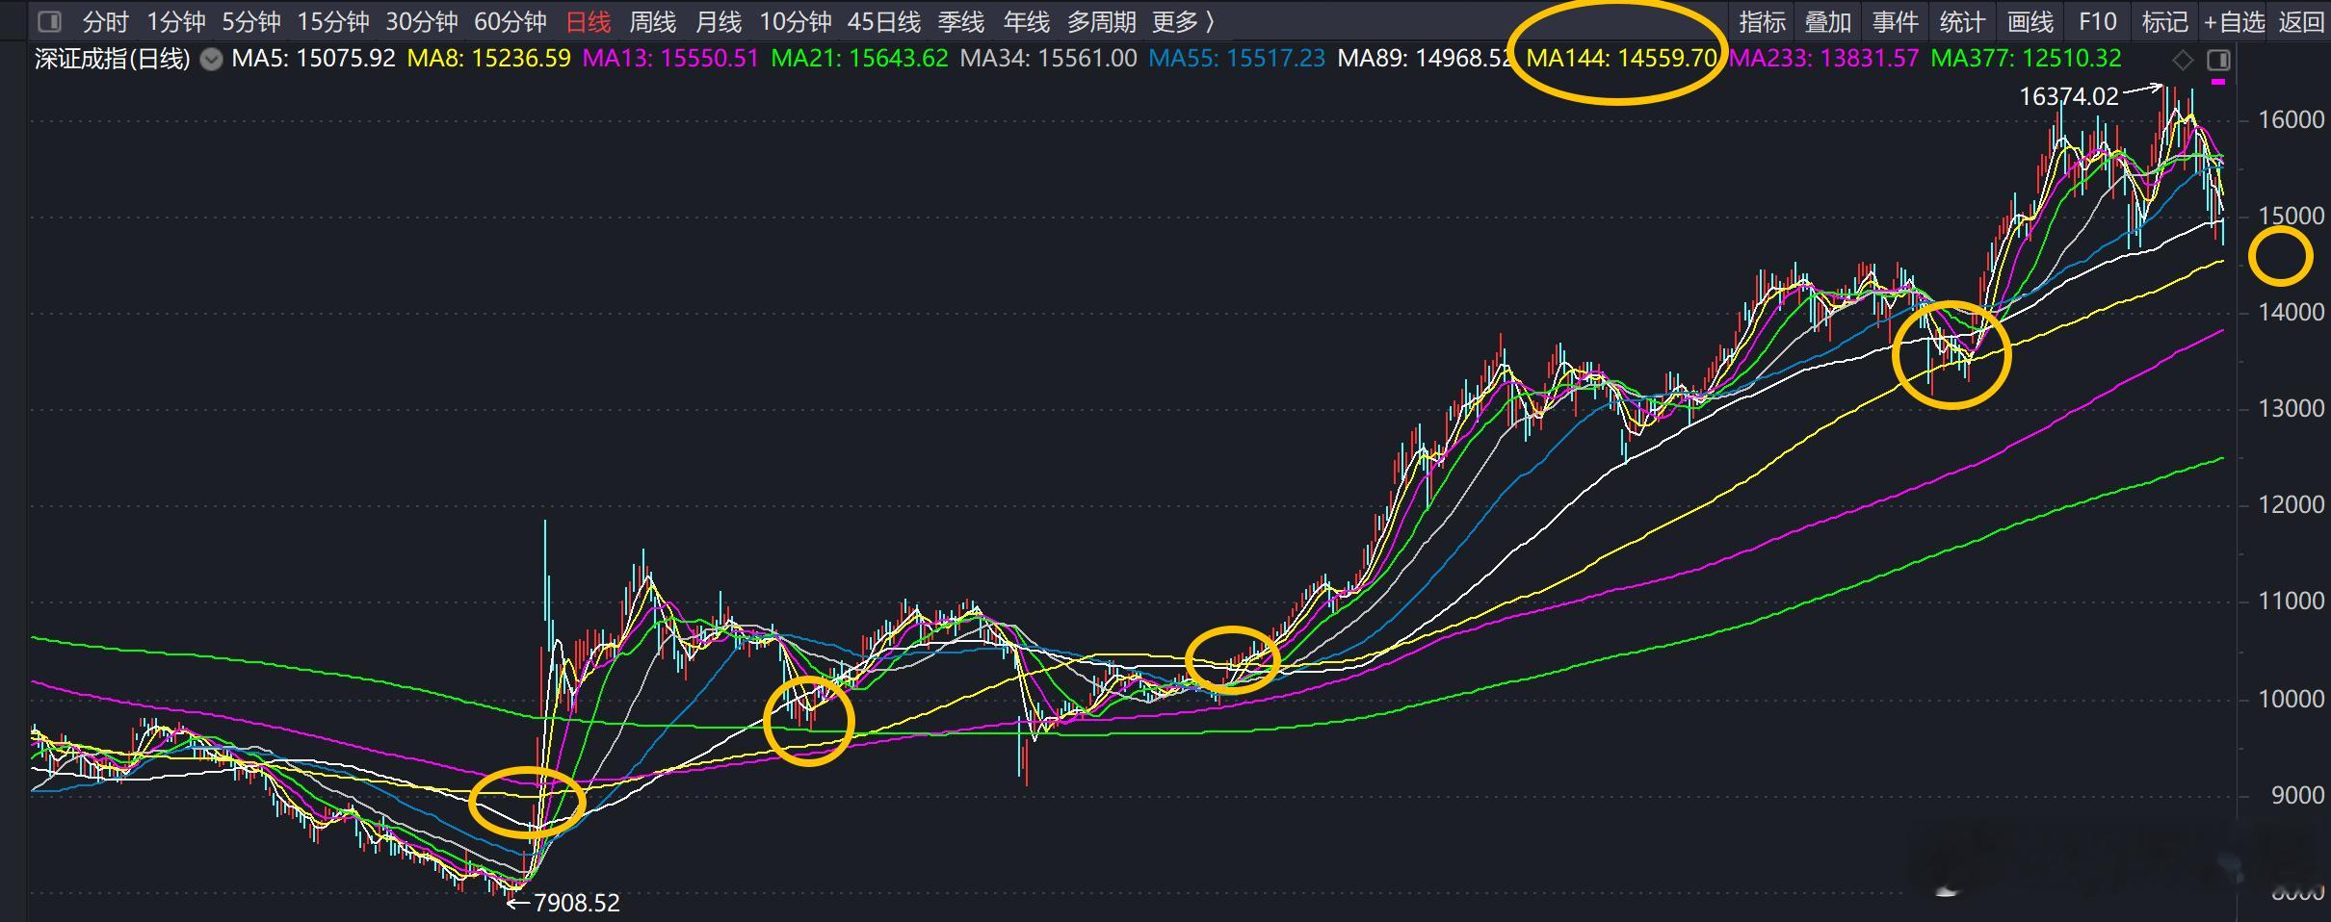Click the 16374.02 high price label
The height and width of the screenshot is (922, 2331).
pyautogui.click(x=2069, y=97)
